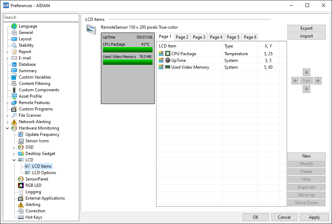332x224 pixels.
Task: Expand the OSD tree node
Action: click(14, 147)
